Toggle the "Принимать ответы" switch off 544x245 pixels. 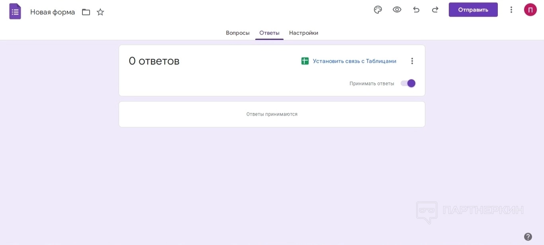[408, 83]
